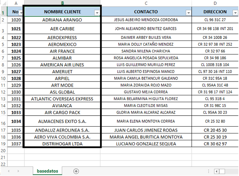
Task: Select contact MARIA CLEOTILDE MISAS
Action: coord(146,106)
